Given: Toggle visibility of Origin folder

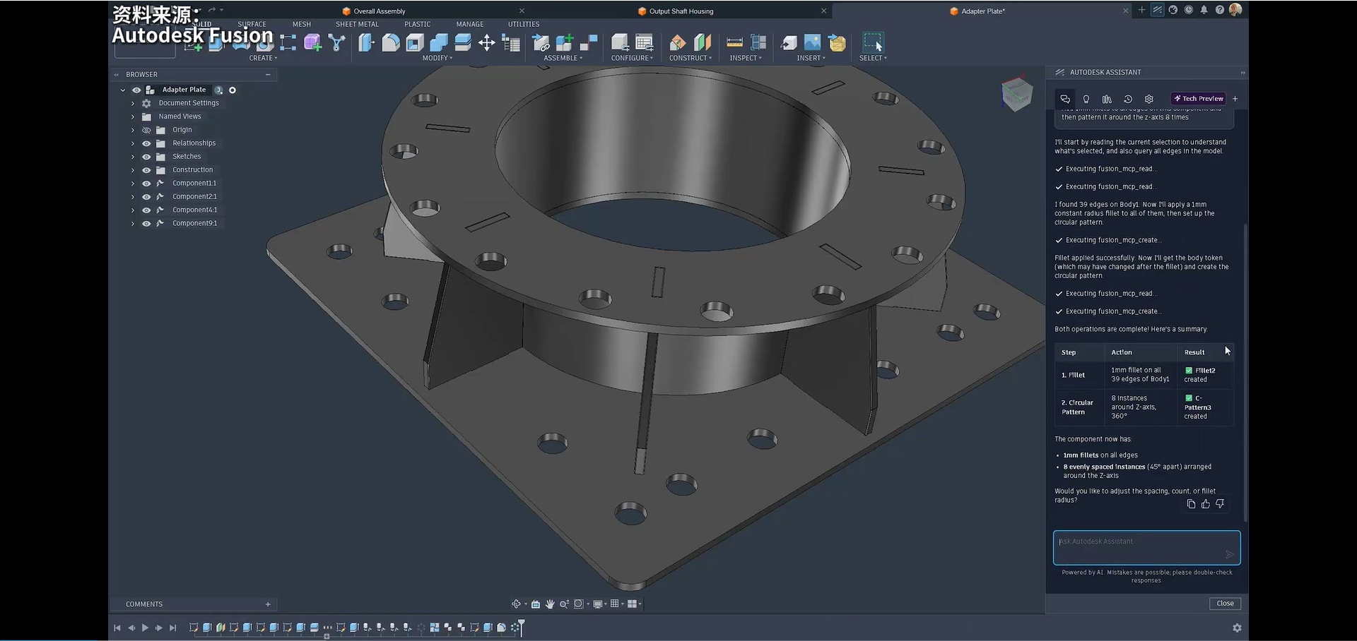Looking at the screenshot, I should 146,130.
